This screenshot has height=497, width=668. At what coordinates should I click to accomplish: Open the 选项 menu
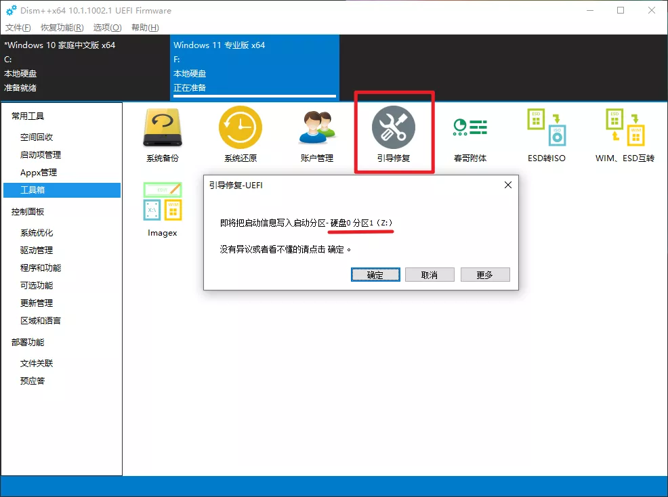(x=106, y=28)
